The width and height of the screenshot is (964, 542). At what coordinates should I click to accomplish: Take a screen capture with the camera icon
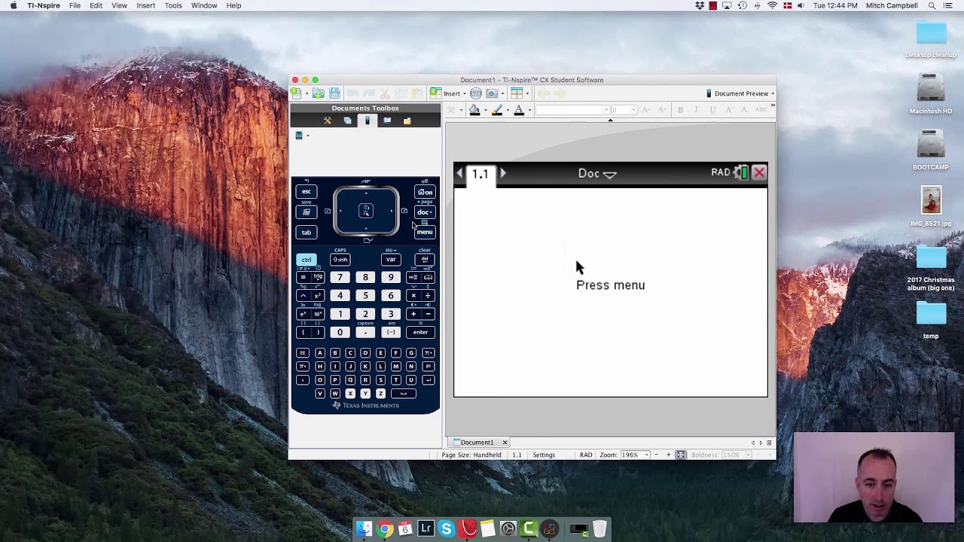click(491, 93)
